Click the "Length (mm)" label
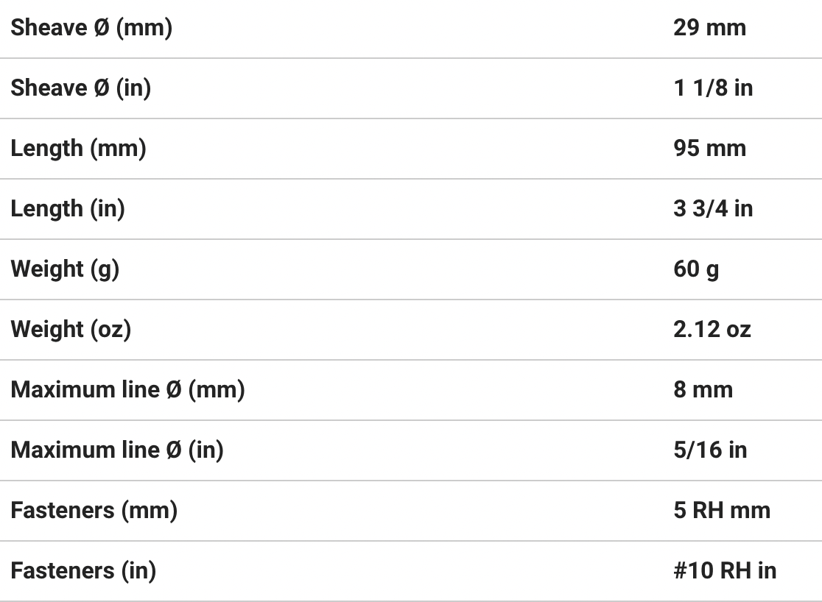Viewport: 822px width, 602px height. click(78, 149)
